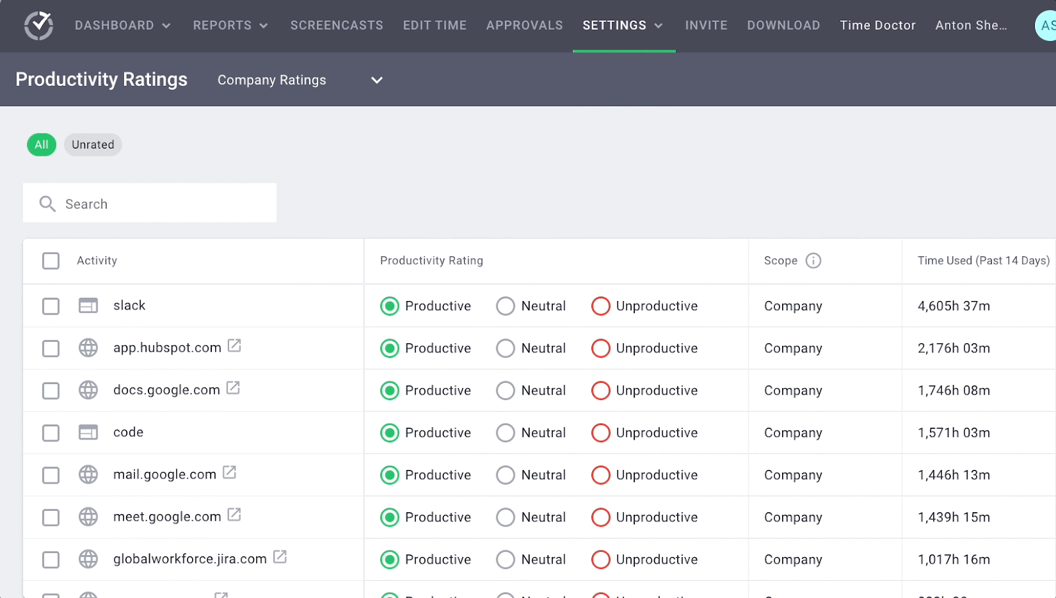The image size is (1056, 598).
Task: Tick the select-all Activity checkbox
Action: click(x=51, y=261)
